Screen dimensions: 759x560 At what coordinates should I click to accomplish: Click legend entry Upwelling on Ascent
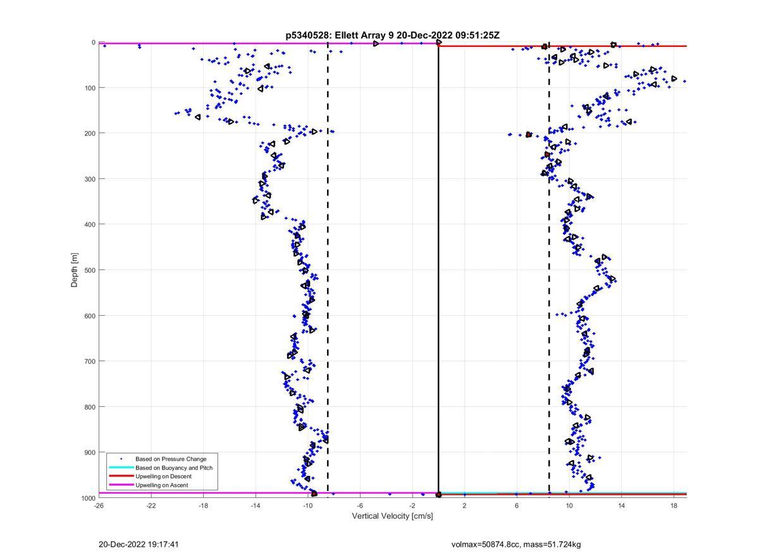(161, 485)
